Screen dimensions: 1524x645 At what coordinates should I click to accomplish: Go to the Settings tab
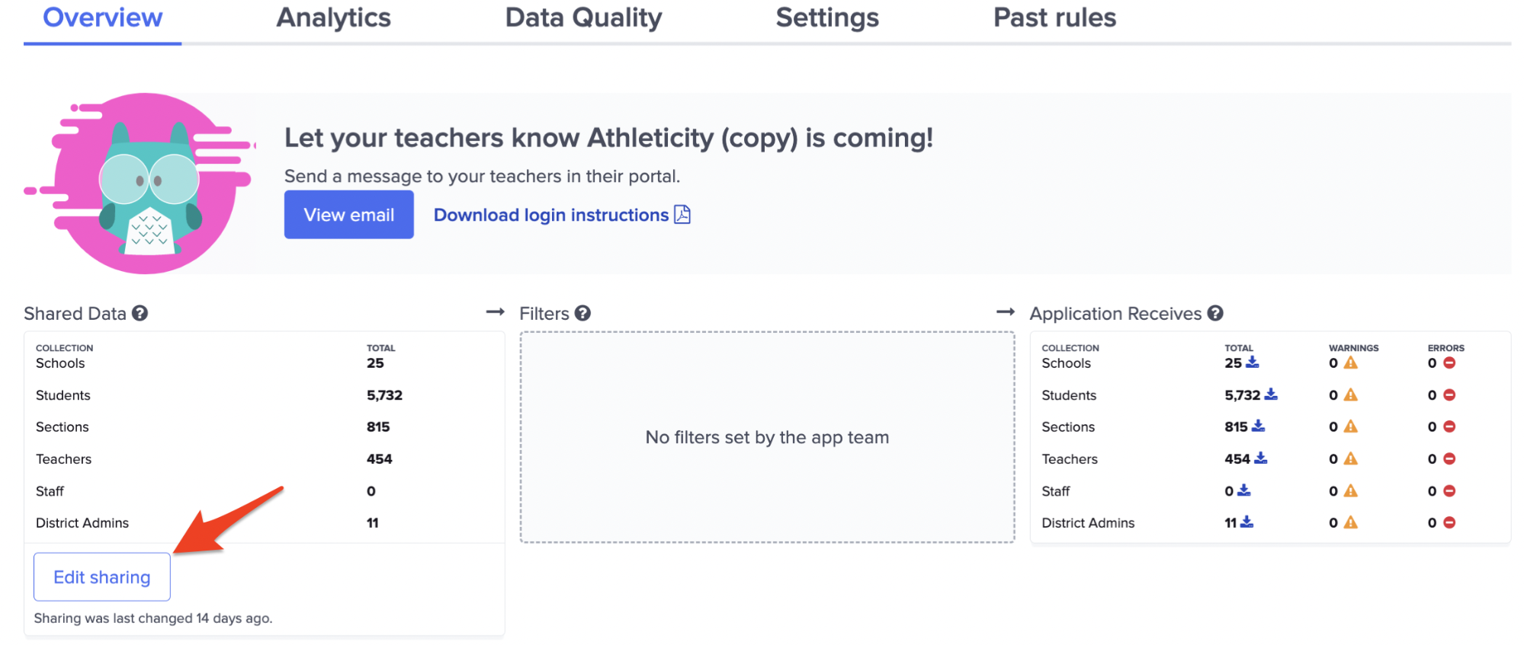click(826, 18)
